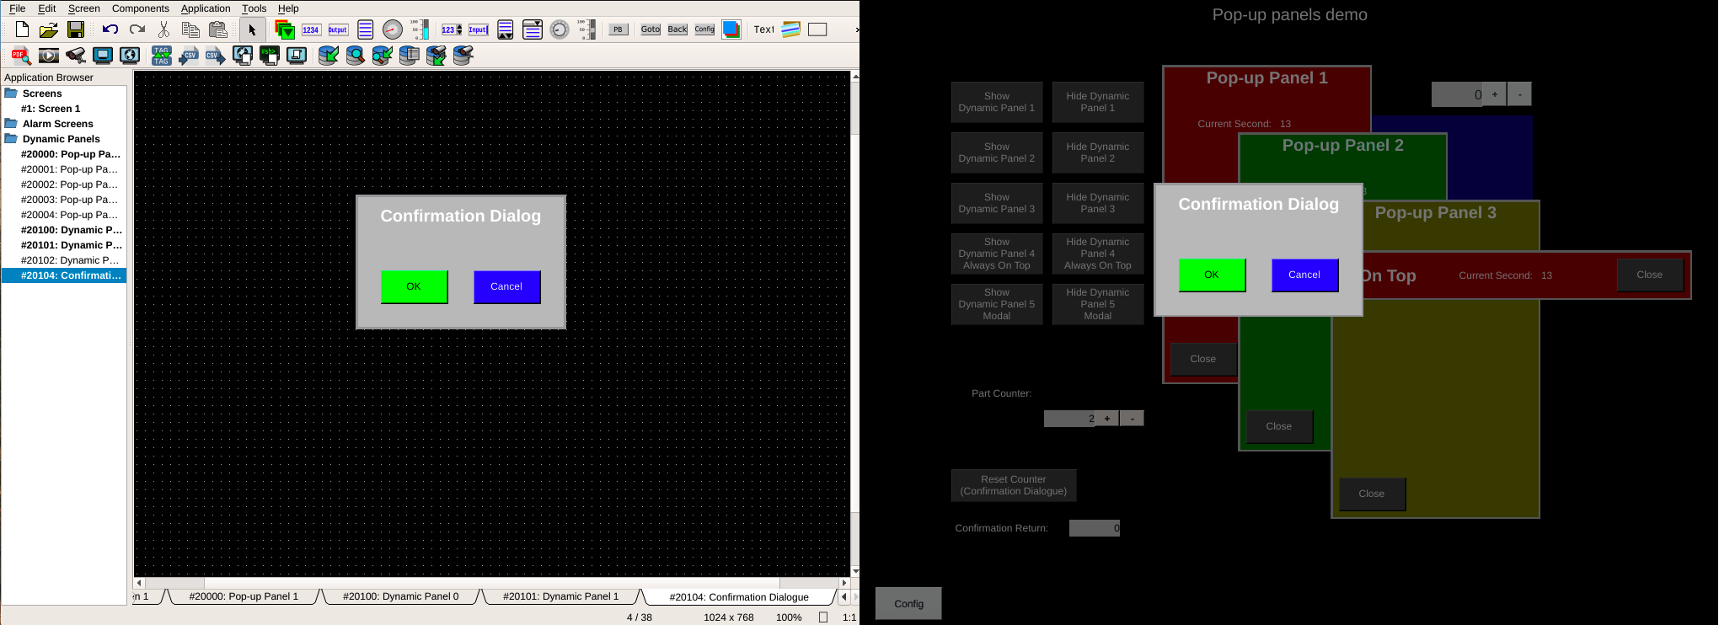Viewport: 1719px width, 625px height.
Task: Paste from clipboard icon
Action: (x=218, y=29)
